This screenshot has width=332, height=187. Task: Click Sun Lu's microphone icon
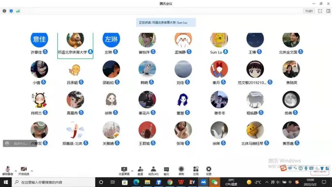pyautogui.click(x=226, y=51)
